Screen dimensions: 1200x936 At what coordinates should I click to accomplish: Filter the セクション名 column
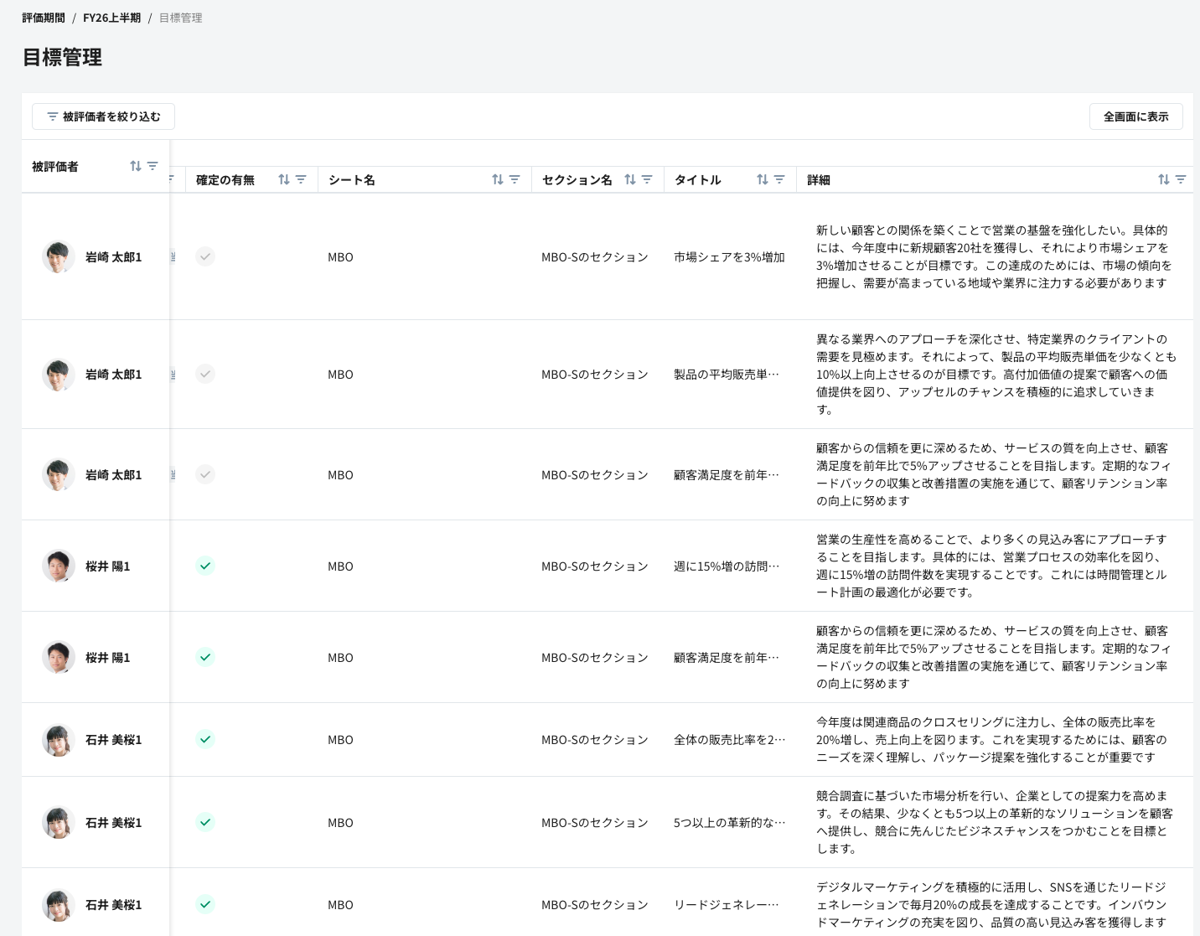tap(647, 179)
